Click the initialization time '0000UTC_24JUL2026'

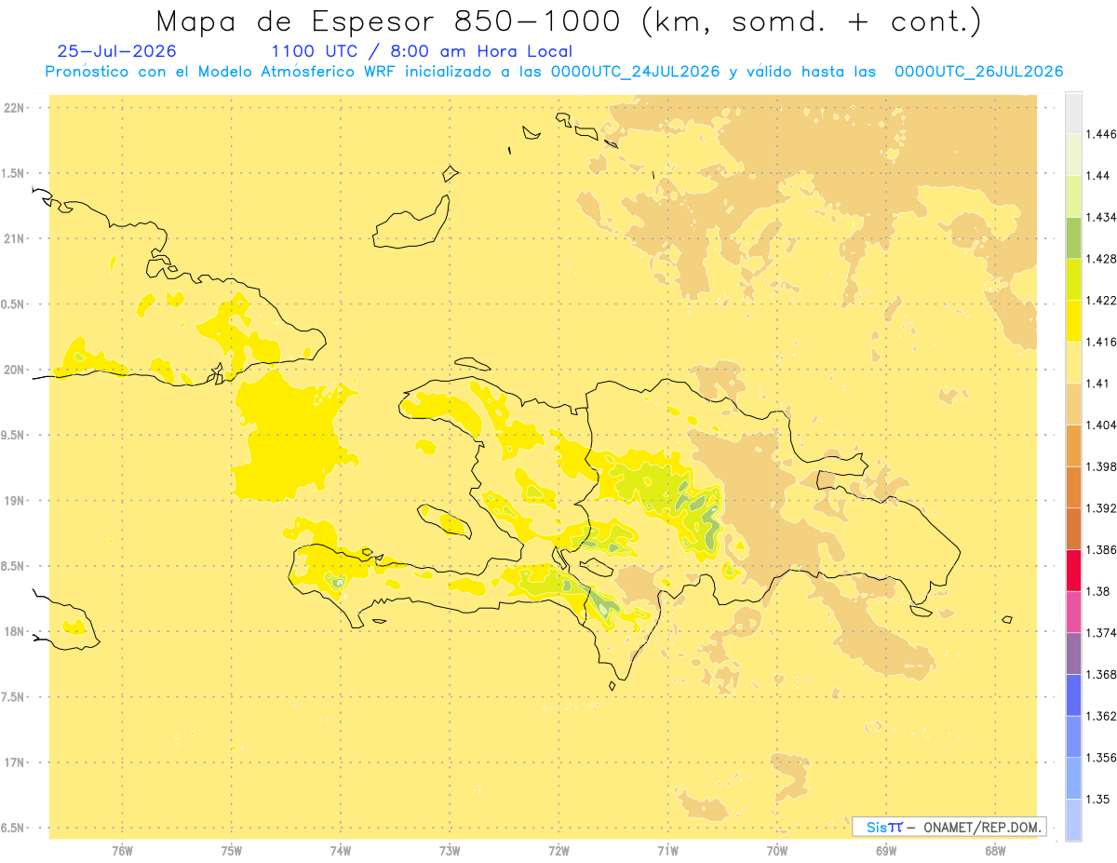click(635, 72)
